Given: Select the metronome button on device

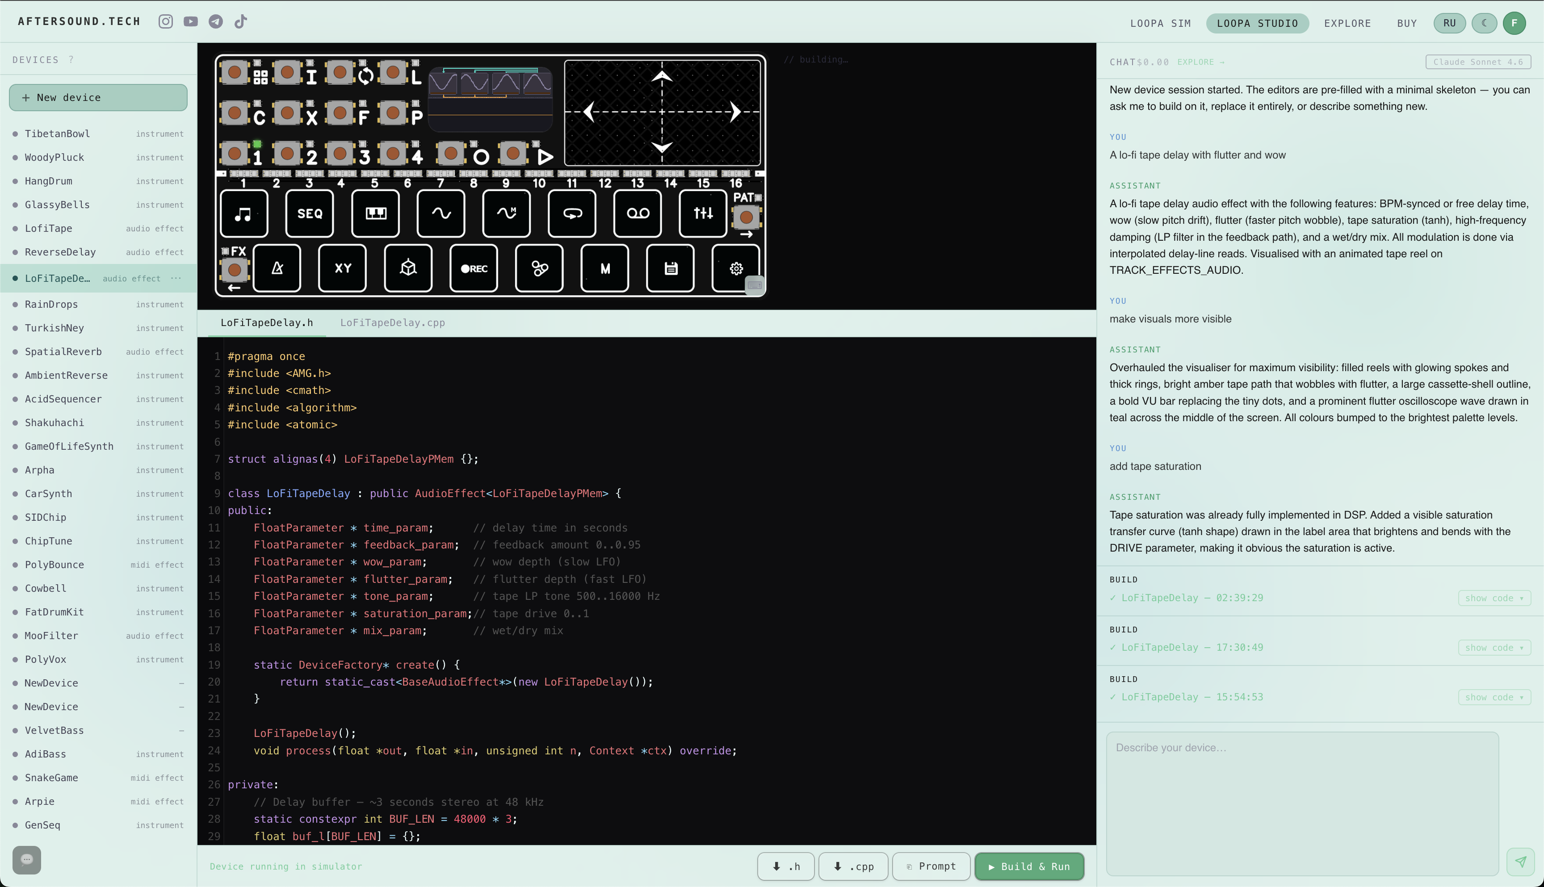Looking at the screenshot, I should tap(277, 268).
